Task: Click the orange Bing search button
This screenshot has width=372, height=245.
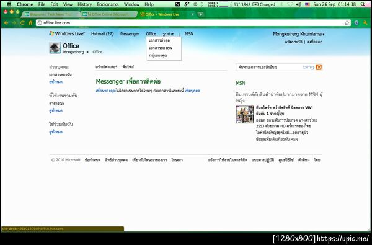Action: (319, 67)
